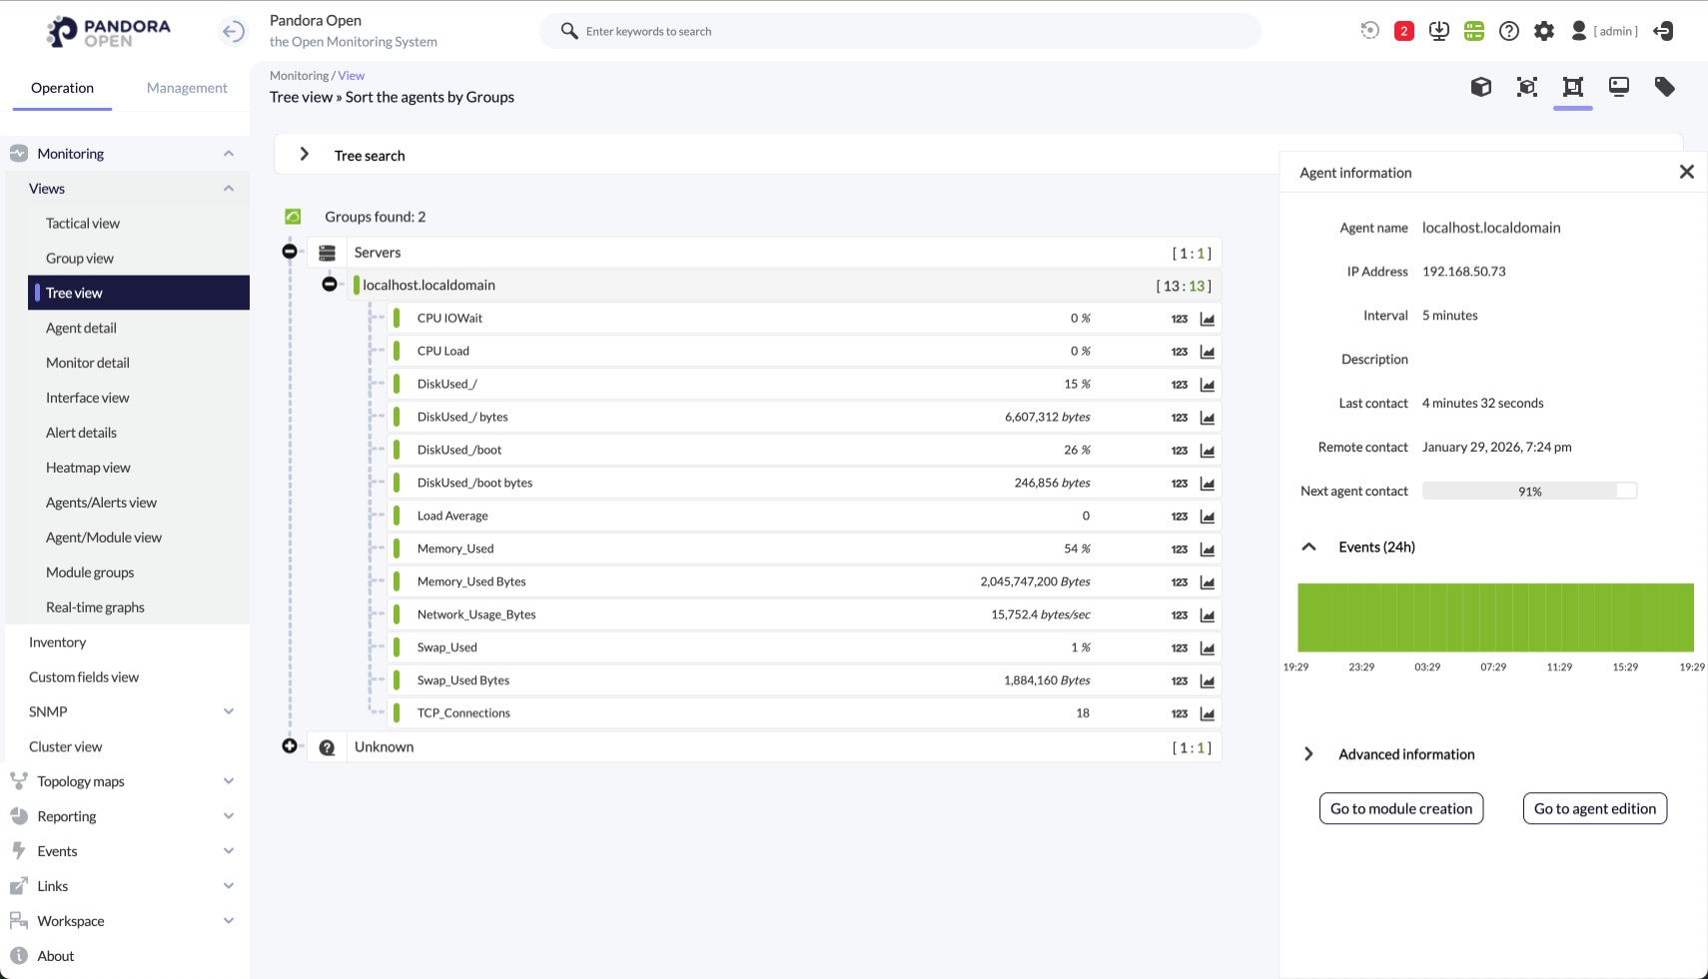Expand the Advanced information section
This screenshot has height=979, width=1708.
click(x=1308, y=754)
